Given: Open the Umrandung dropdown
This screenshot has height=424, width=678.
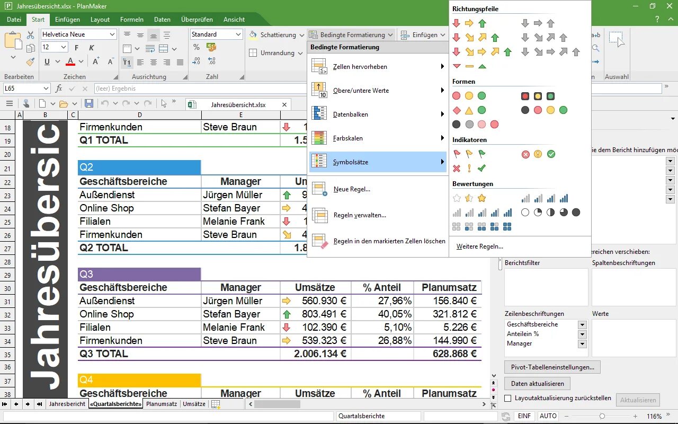Looking at the screenshot, I should click(x=300, y=53).
